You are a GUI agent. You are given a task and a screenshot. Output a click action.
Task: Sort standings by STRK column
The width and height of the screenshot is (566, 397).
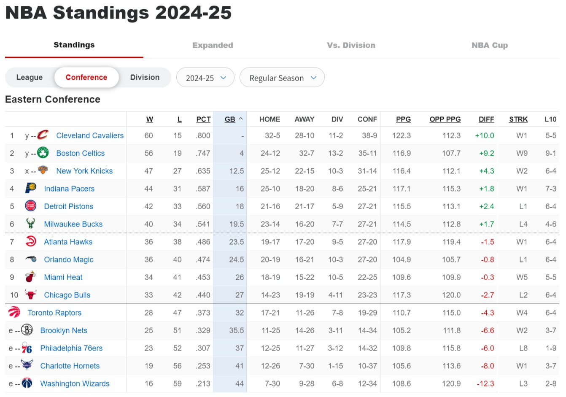518,119
